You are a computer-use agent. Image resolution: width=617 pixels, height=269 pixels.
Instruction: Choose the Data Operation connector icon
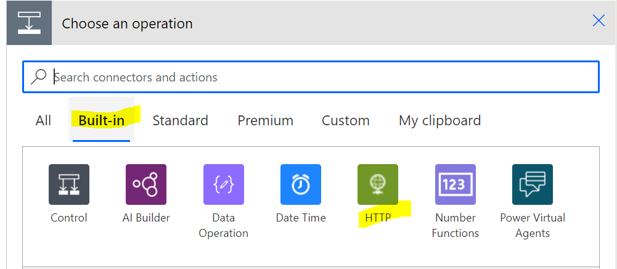224,184
